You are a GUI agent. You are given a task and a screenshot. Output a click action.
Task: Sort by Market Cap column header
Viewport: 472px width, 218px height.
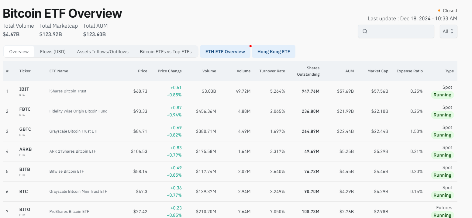(378, 71)
